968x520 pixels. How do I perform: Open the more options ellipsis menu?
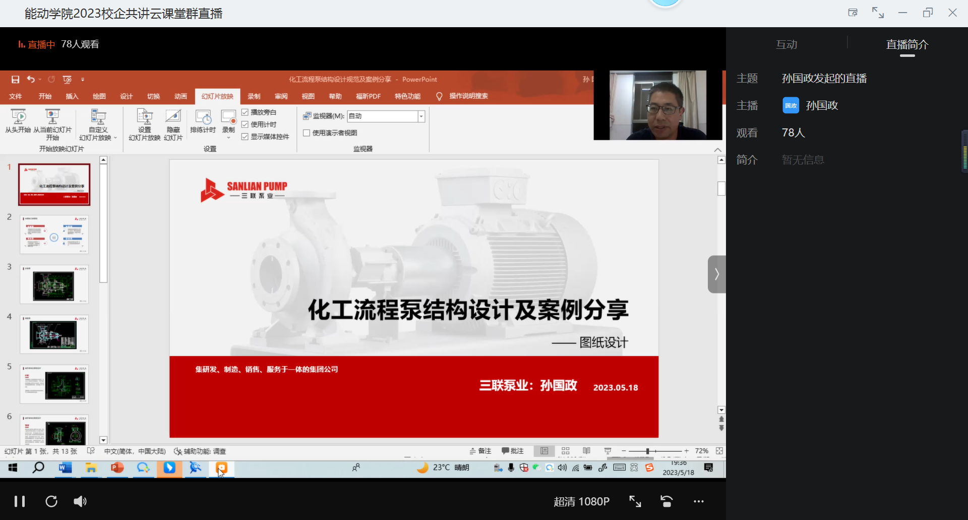click(698, 501)
